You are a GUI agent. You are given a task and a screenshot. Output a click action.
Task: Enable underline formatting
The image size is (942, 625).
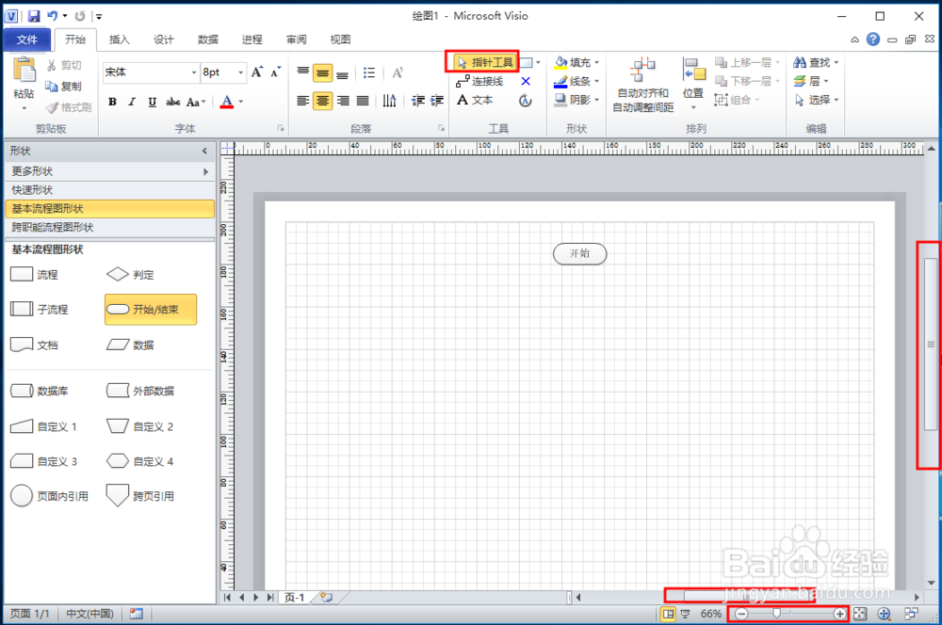click(x=152, y=102)
